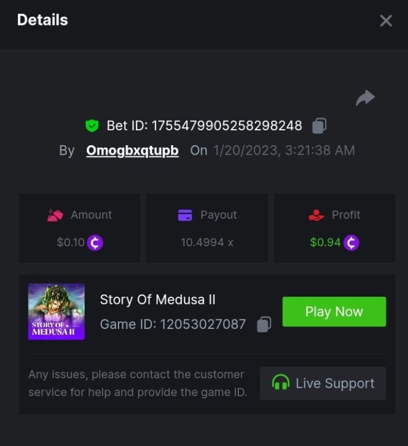408x446 pixels.
Task: Copy the Game ID number
Action: [264, 324]
